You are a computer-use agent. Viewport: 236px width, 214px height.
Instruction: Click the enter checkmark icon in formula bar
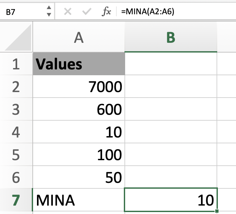87,12
